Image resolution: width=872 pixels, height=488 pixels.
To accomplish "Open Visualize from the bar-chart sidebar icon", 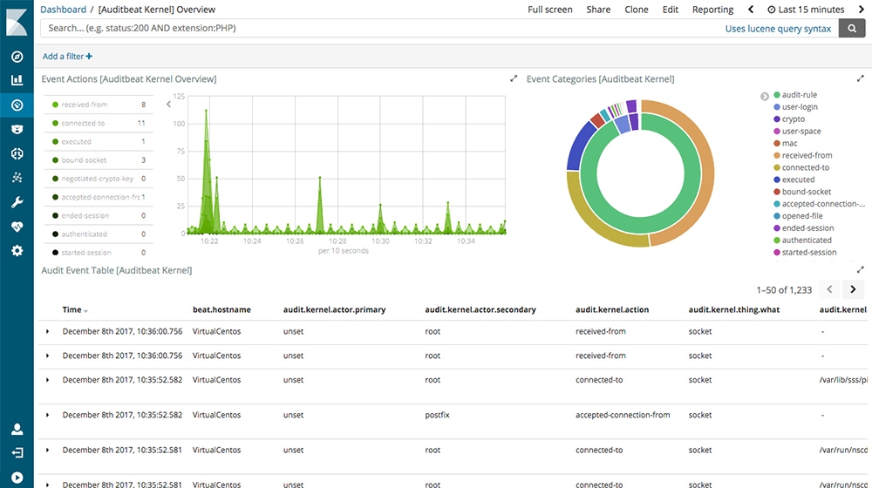I will [17, 80].
